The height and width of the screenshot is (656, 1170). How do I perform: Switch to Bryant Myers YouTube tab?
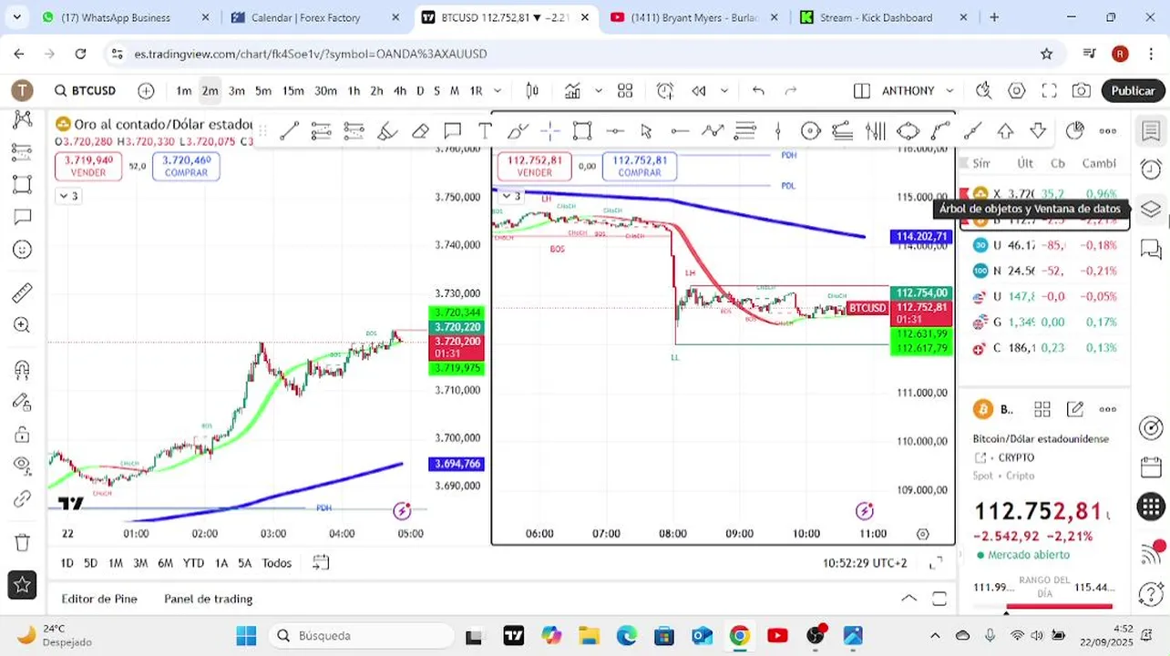(694, 17)
